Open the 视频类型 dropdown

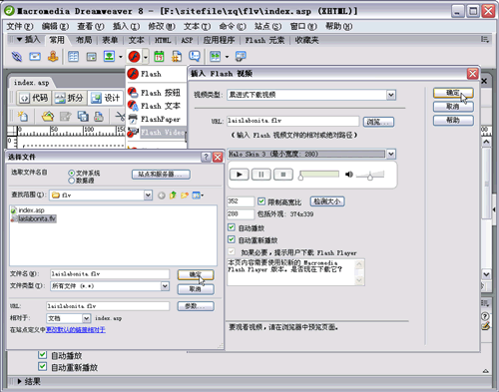pyautogui.click(x=391, y=95)
